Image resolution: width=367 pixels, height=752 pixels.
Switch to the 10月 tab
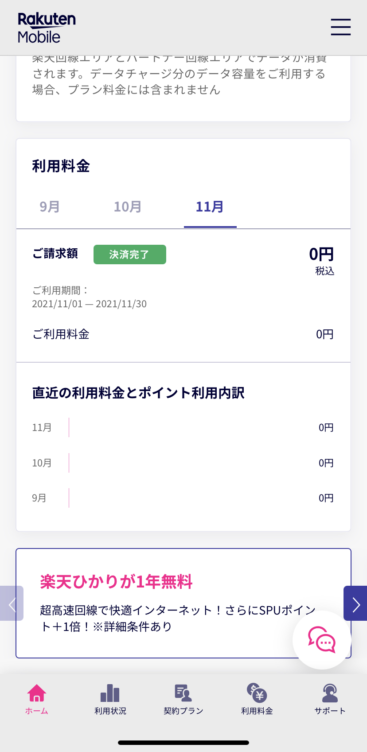[x=128, y=207]
